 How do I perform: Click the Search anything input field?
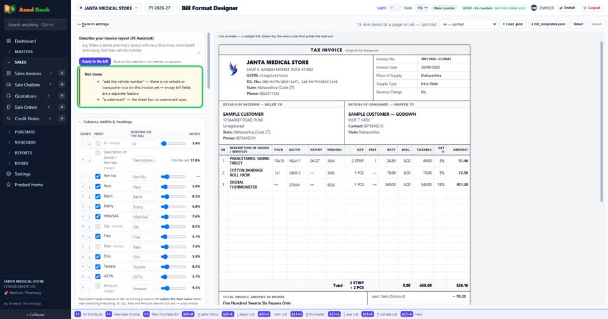(x=35, y=25)
